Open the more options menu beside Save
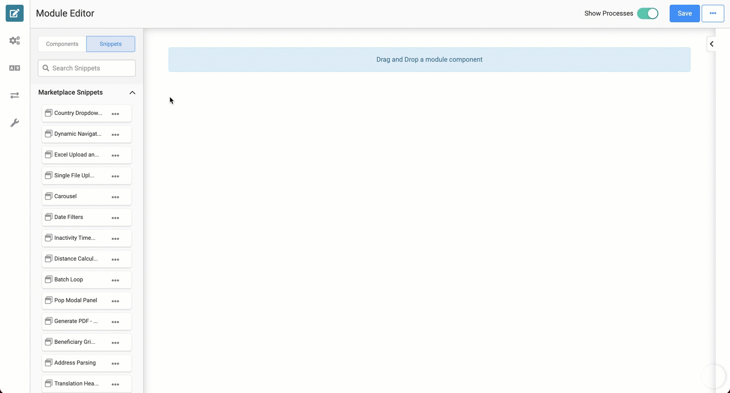 713,13
